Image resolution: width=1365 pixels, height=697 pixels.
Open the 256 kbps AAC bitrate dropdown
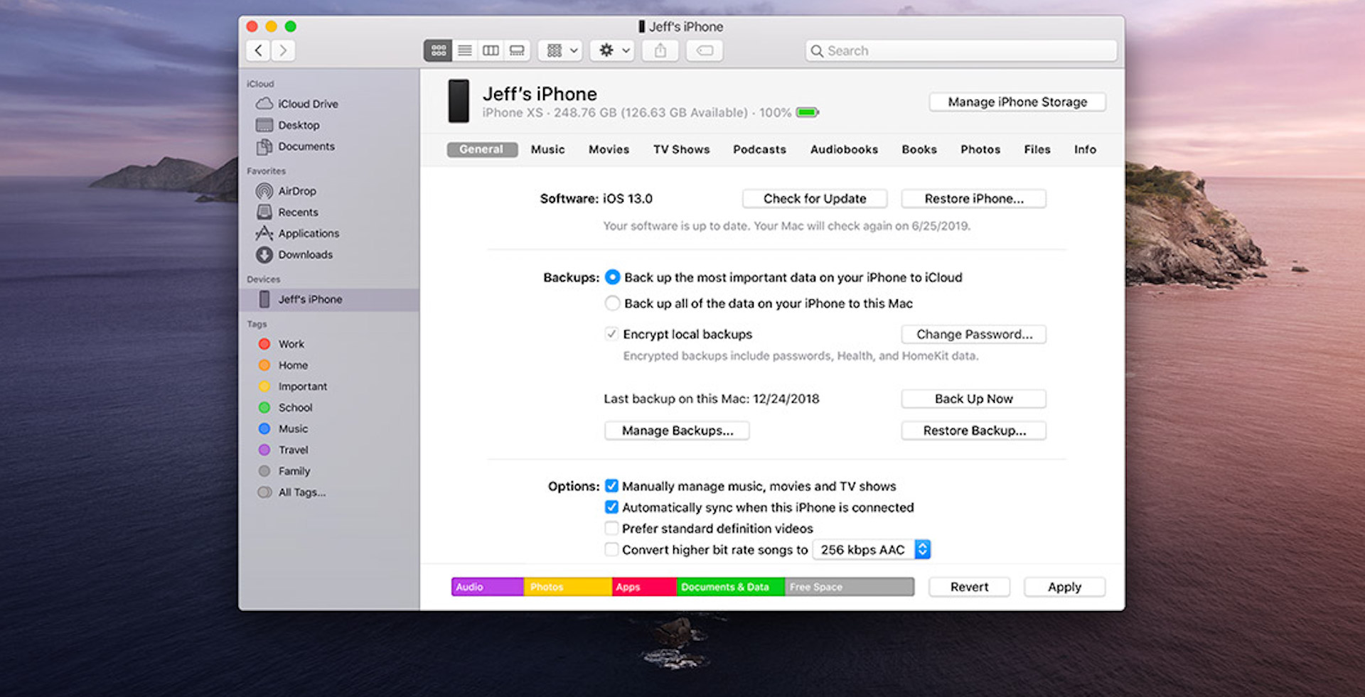(872, 550)
